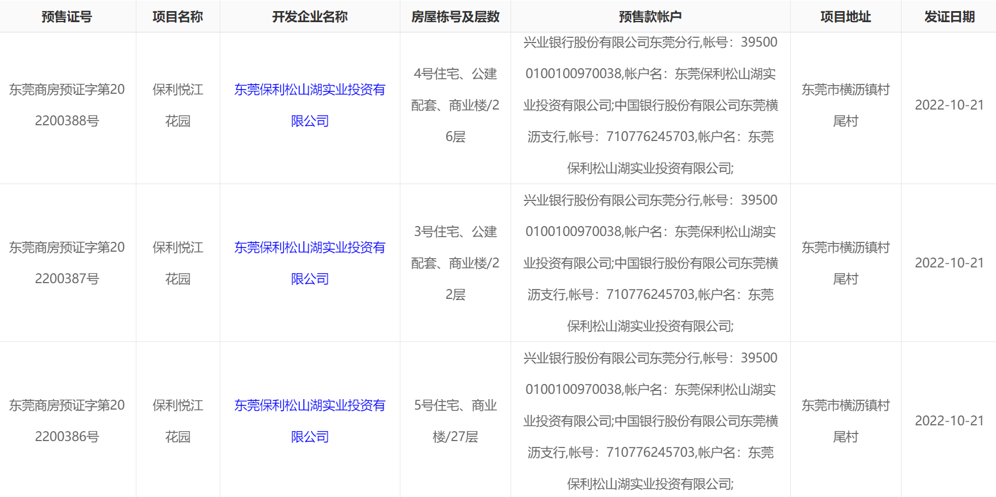Open developer link in permit 2200387号 row
The height and width of the screenshot is (497, 996).
(310, 263)
